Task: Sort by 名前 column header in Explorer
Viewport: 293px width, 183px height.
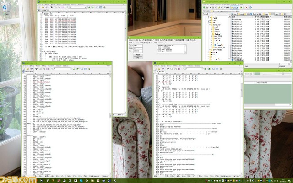Action: pyautogui.click(x=242, y=17)
